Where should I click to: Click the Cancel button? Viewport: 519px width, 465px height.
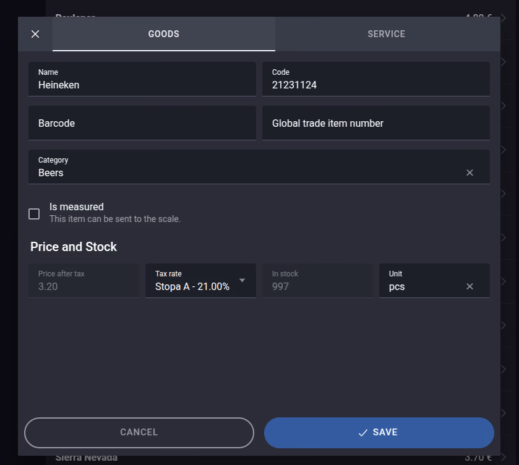[139, 433]
